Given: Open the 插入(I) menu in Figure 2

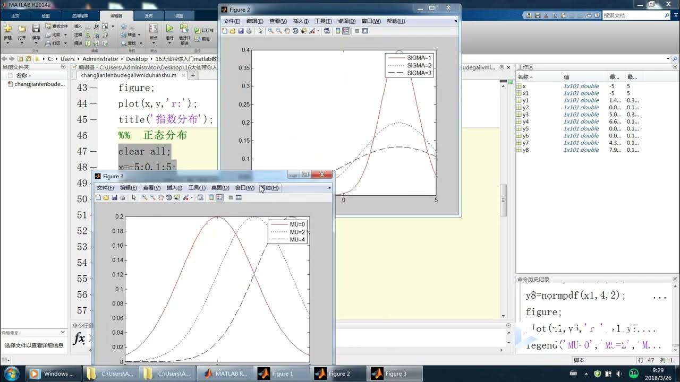Looking at the screenshot, I should [301, 21].
